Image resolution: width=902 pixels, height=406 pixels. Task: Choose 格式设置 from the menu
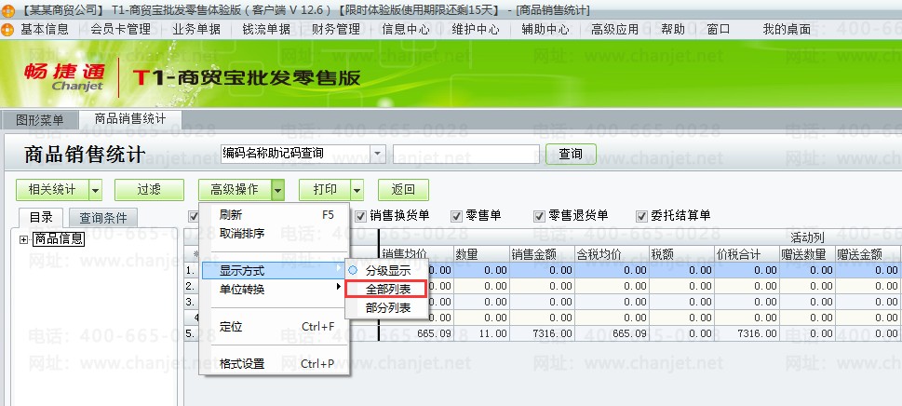tap(274, 363)
